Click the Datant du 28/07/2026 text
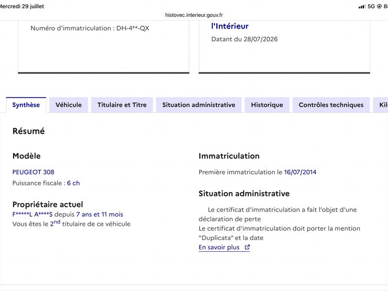The image size is (388, 291). coord(244,39)
